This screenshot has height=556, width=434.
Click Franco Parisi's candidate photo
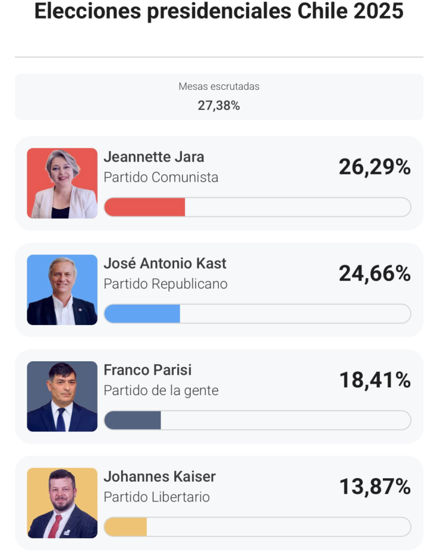click(x=62, y=396)
